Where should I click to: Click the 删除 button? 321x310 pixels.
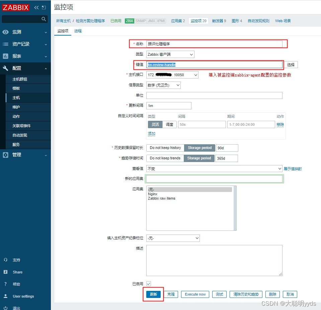tap(272, 294)
